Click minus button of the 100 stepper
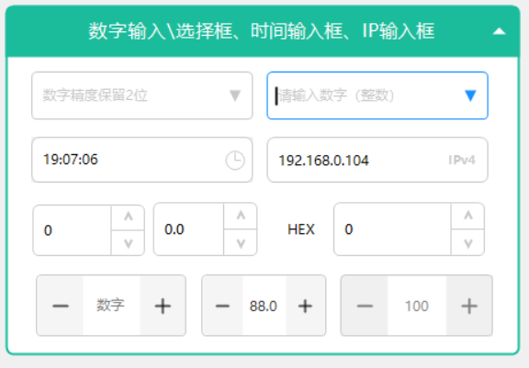 click(x=365, y=306)
